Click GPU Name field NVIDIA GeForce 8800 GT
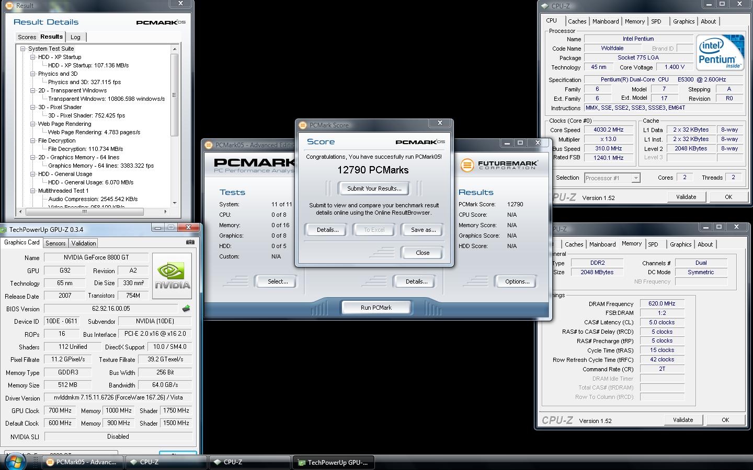This screenshot has height=470, width=753. click(96, 257)
